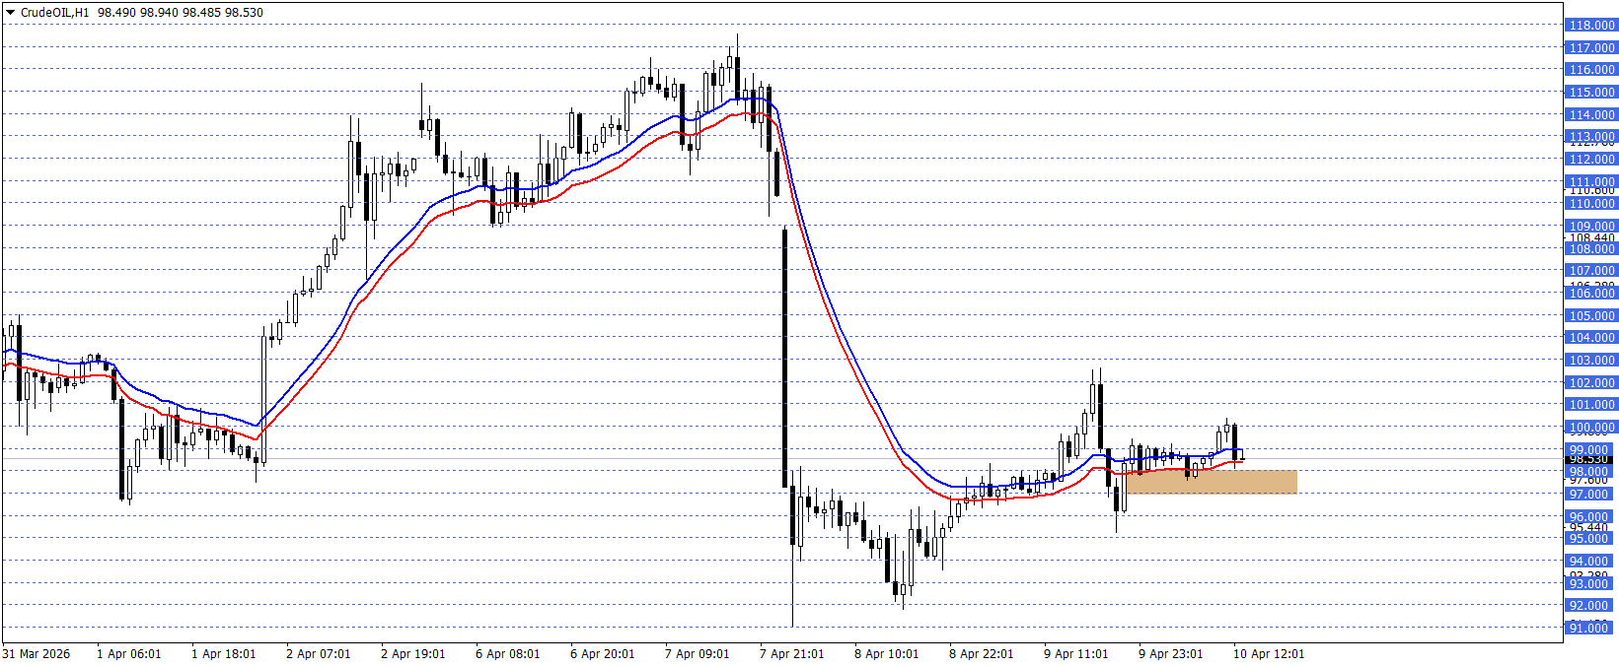The width and height of the screenshot is (1619, 666).
Task: Select the 115.000 horizontal line label
Action: (1590, 92)
